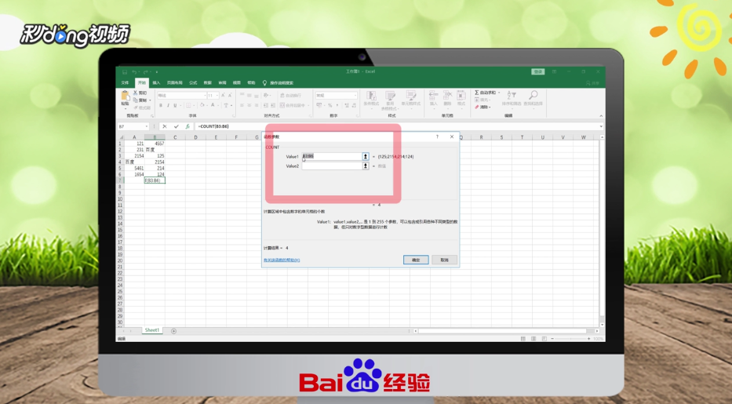732x404 pixels.
Task: Click the Paste clipboard icon
Action: pos(125,96)
